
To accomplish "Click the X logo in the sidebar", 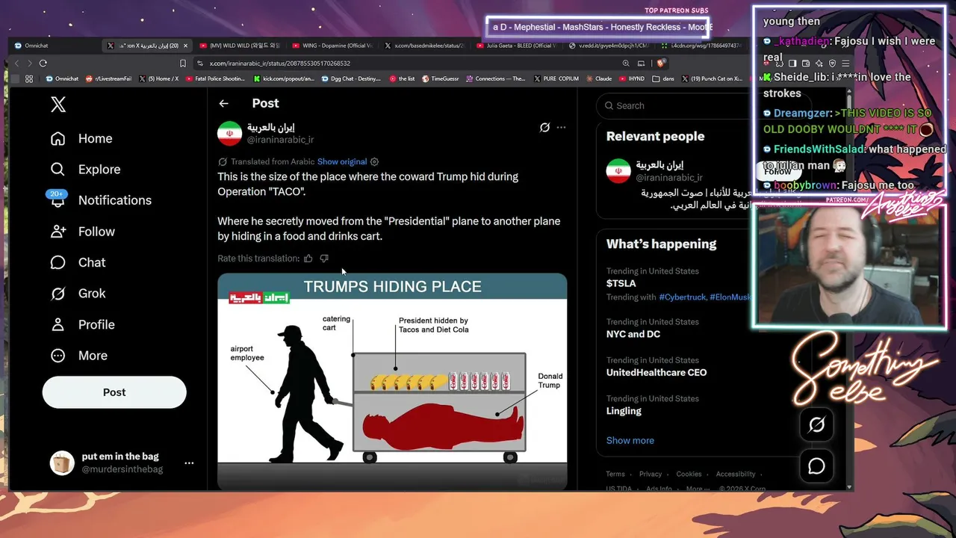I will pyautogui.click(x=58, y=105).
